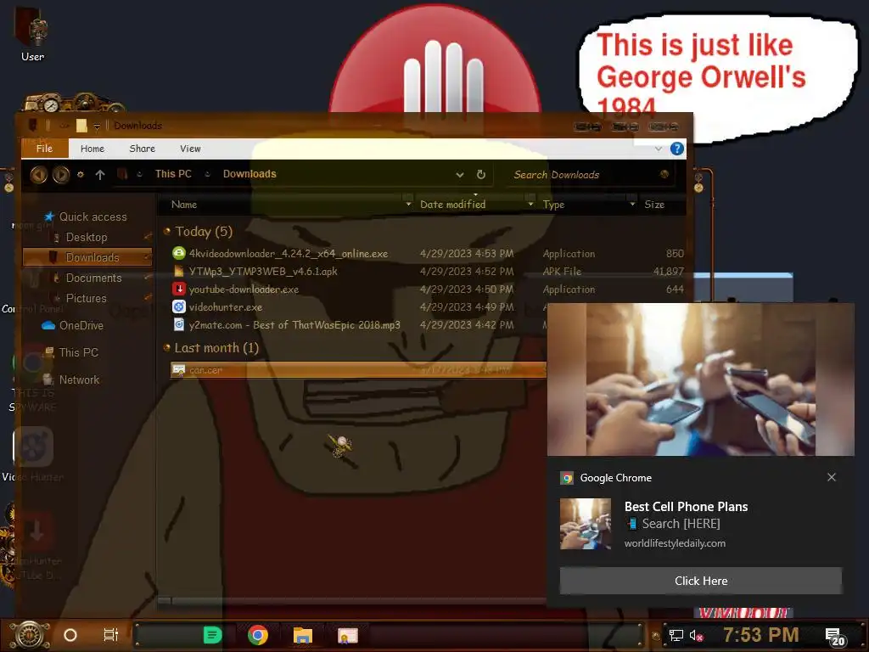This screenshot has height=652, width=869.
Task: Open the Start menu steampunk button
Action: [29, 635]
